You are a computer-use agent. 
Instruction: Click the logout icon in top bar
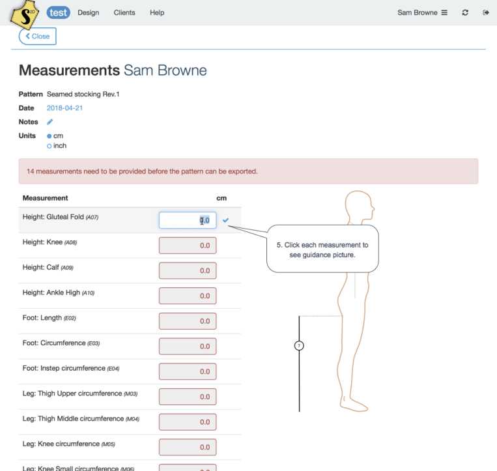[485, 12]
